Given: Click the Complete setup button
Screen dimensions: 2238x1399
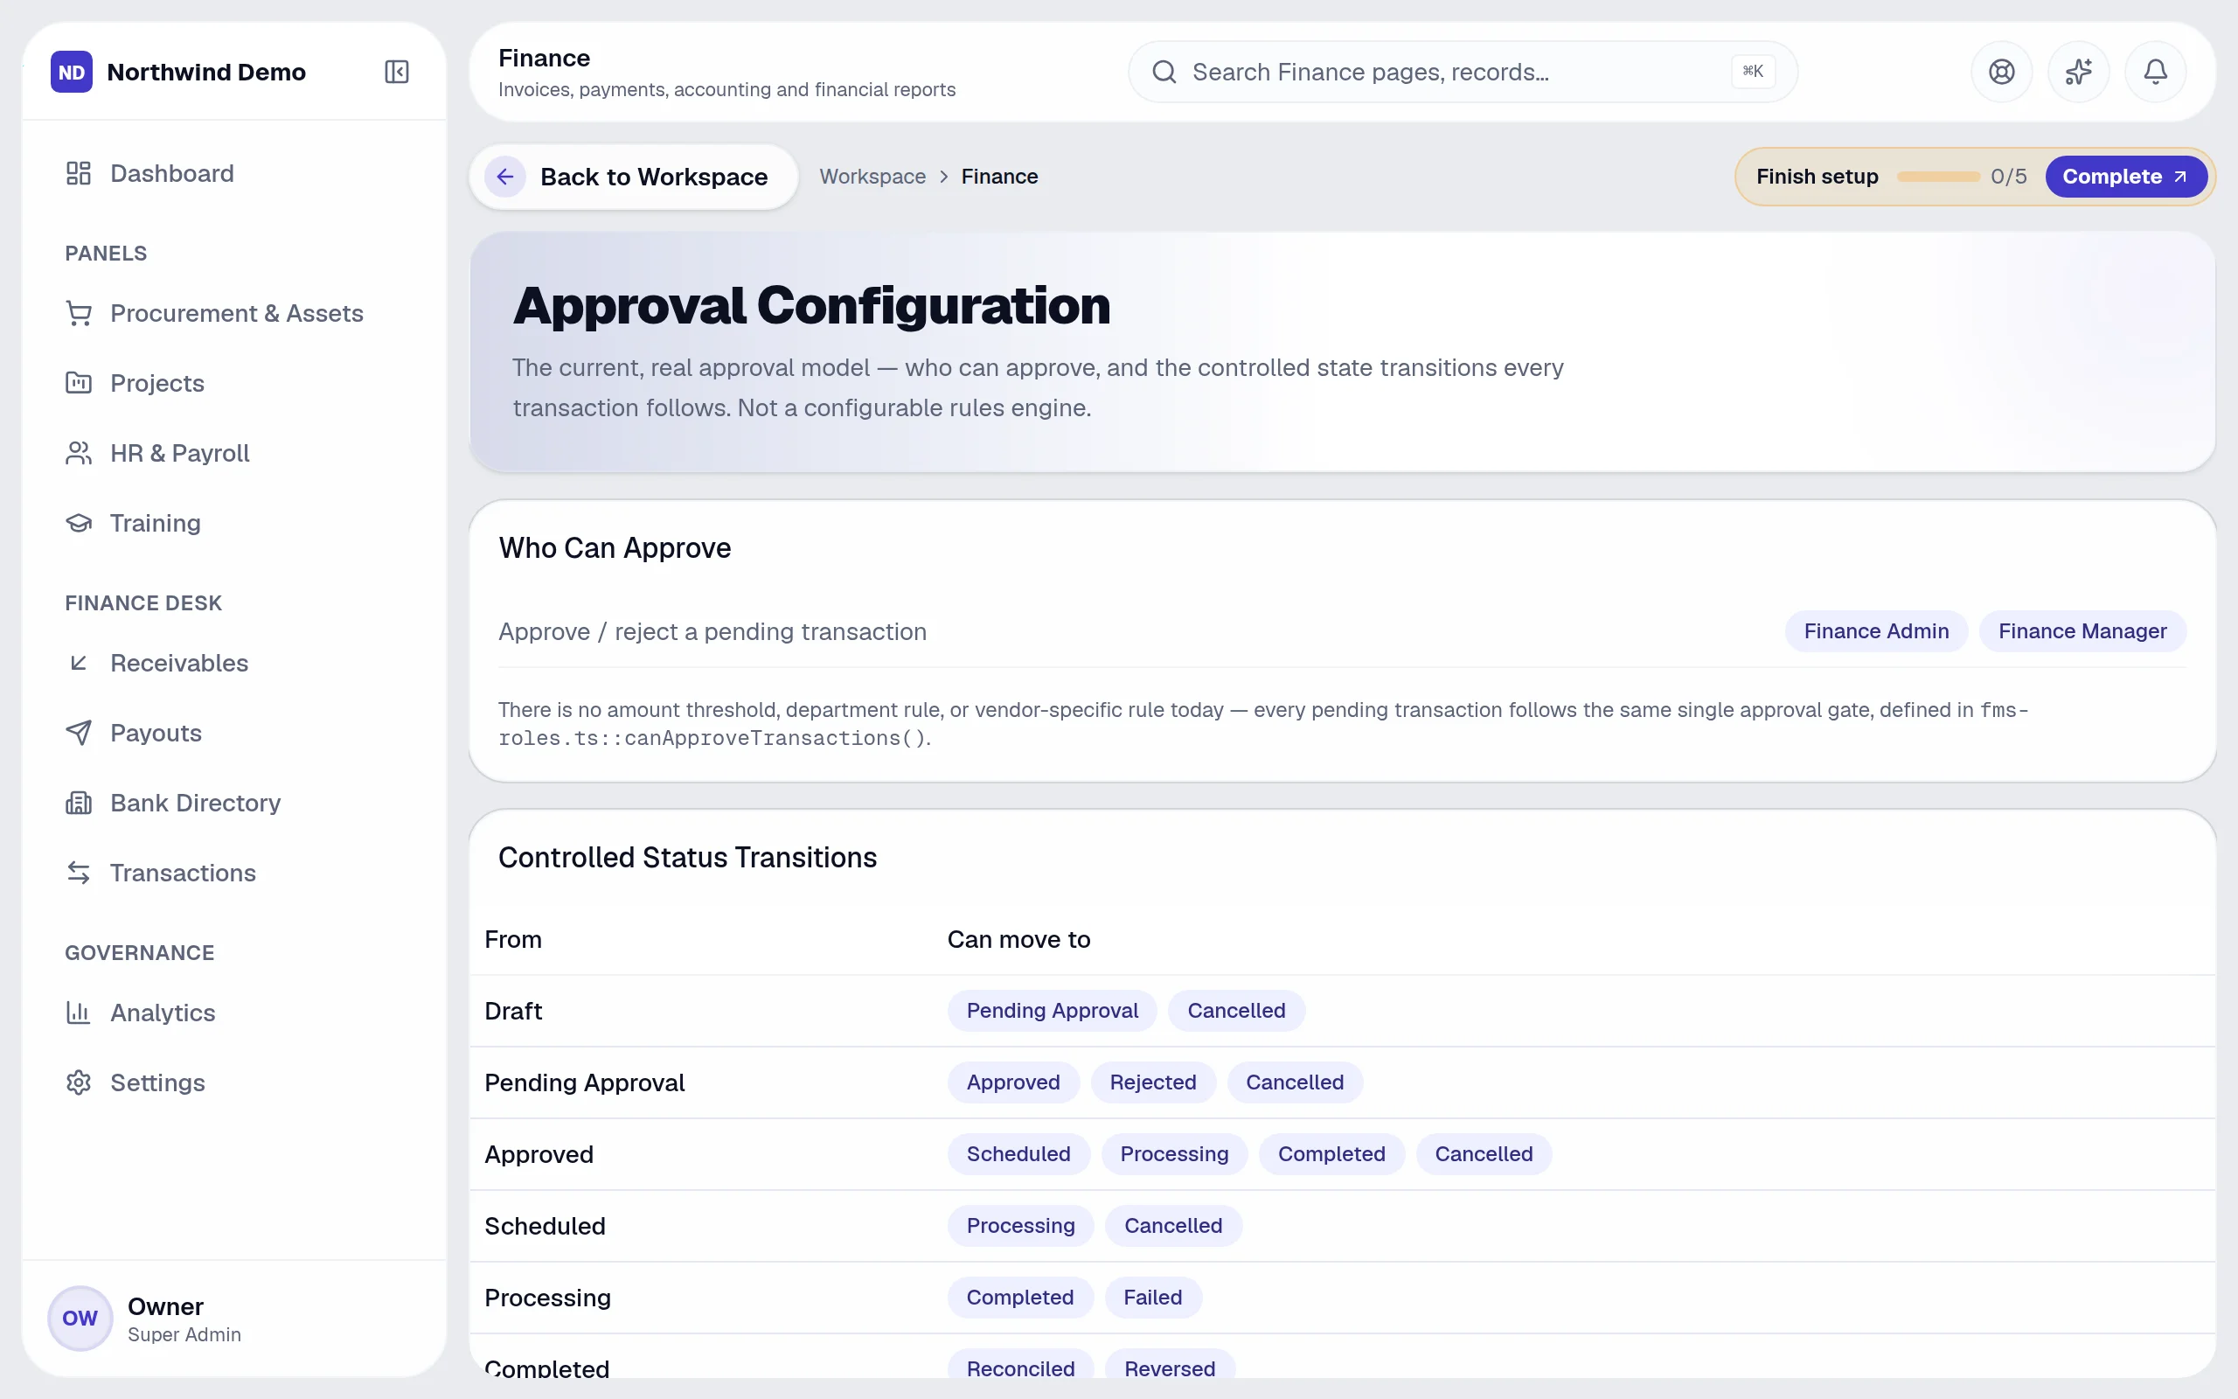Looking at the screenshot, I should click(x=2125, y=177).
